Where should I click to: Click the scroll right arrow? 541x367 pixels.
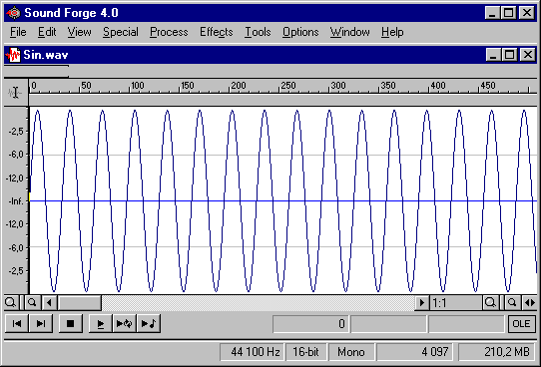tap(421, 303)
